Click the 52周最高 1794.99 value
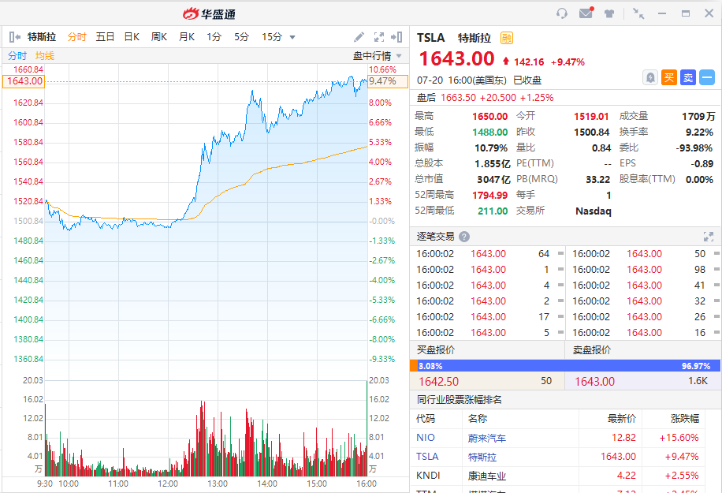This screenshot has width=722, height=493. (490, 196)
